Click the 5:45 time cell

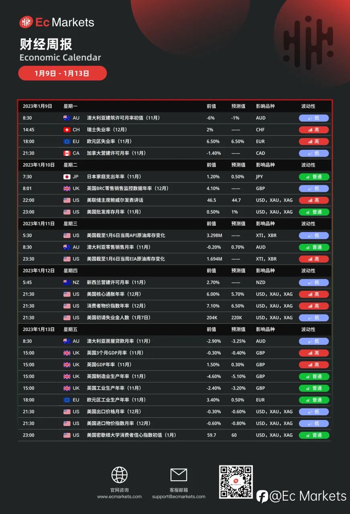click(27, 282)
